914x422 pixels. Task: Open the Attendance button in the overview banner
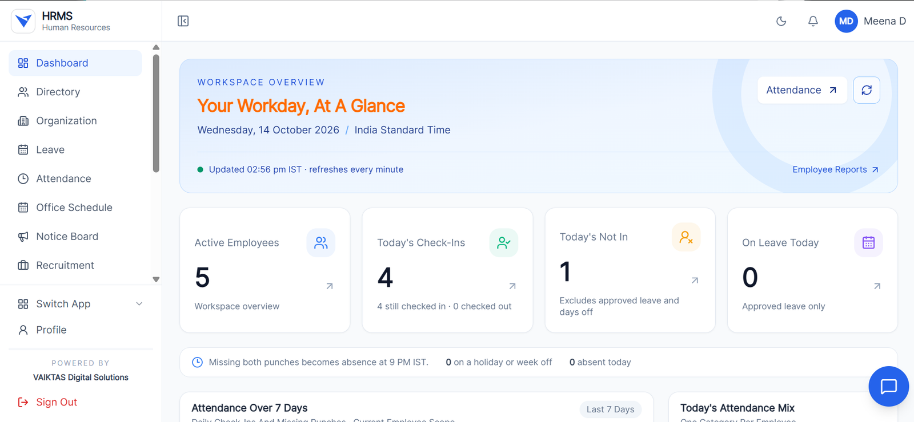[802, 90]
